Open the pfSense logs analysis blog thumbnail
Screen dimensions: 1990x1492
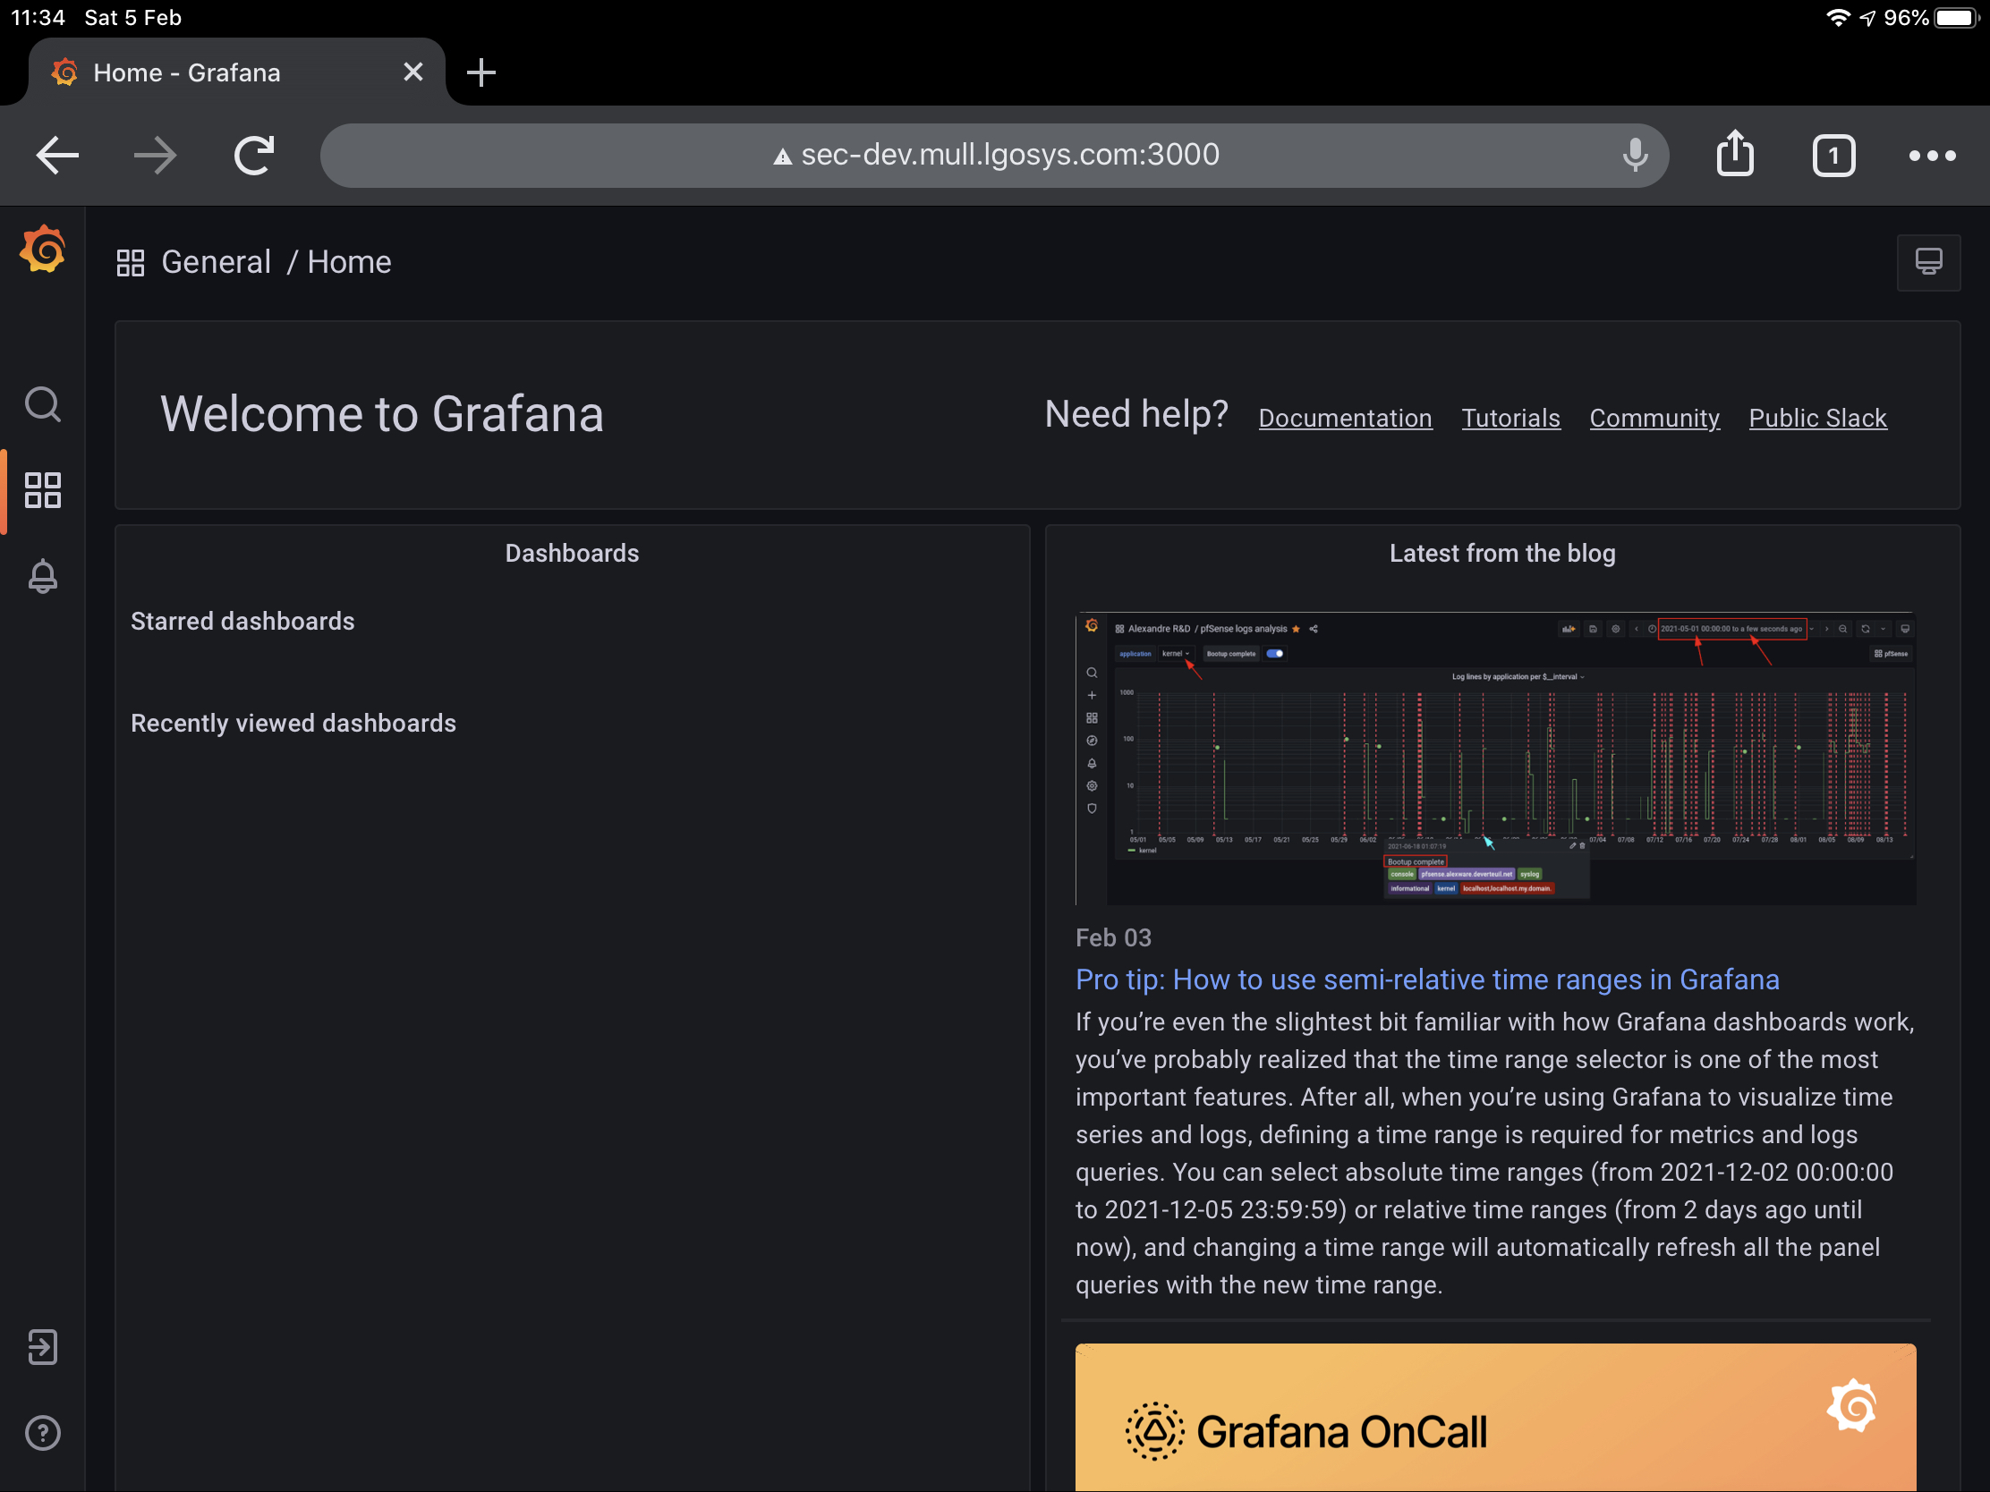click(x=1498, y=760)
